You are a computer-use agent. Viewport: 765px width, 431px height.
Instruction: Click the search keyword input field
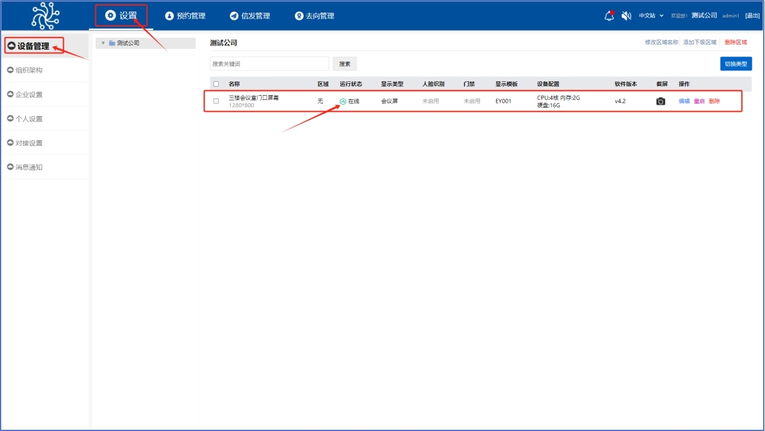(x=269, y=63)
